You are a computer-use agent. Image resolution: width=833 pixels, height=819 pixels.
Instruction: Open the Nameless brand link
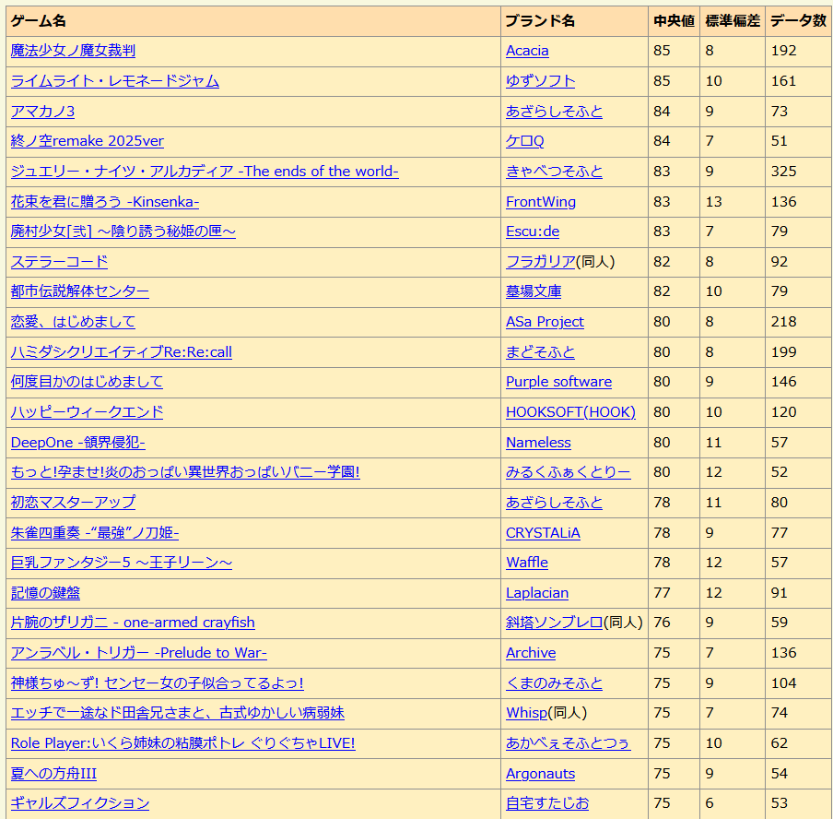pyautogui.click(x=538, y=443)
